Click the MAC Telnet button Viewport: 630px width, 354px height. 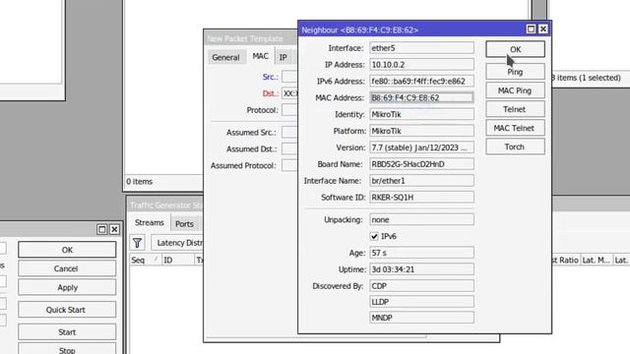[515, 128]
